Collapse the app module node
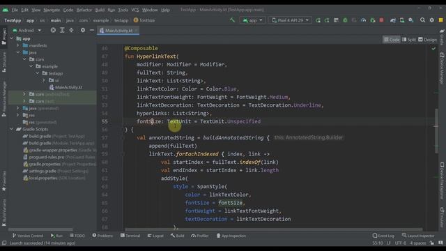The image size is (446, 251). click(11, 38)
